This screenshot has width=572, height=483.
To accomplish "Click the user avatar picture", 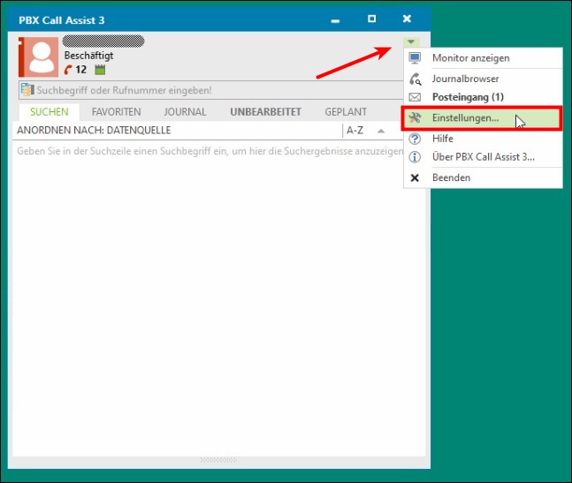I will pos(40,57).
